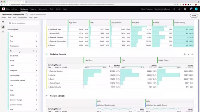This screenshot has height=112, width=200.
Task: Click the user profile avatar
Action: [x=196, y=9]
